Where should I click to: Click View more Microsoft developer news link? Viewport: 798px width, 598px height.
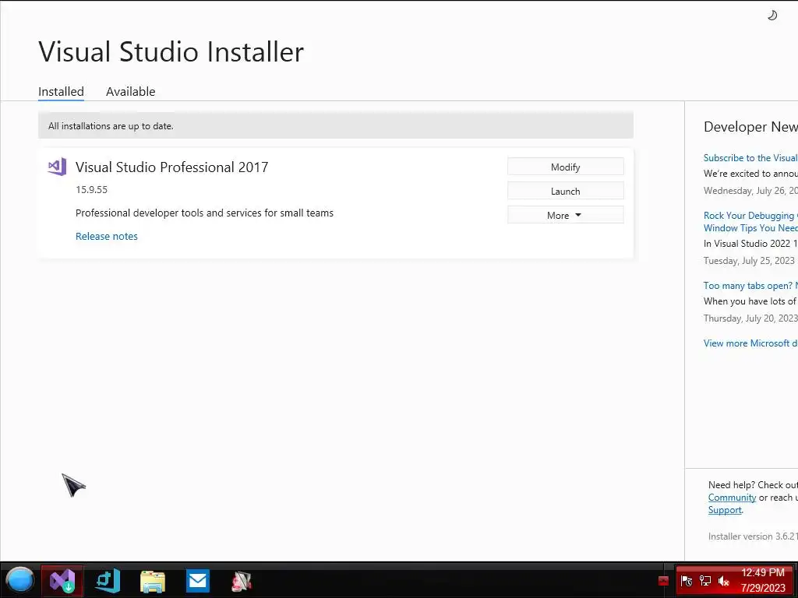[750, 343]
